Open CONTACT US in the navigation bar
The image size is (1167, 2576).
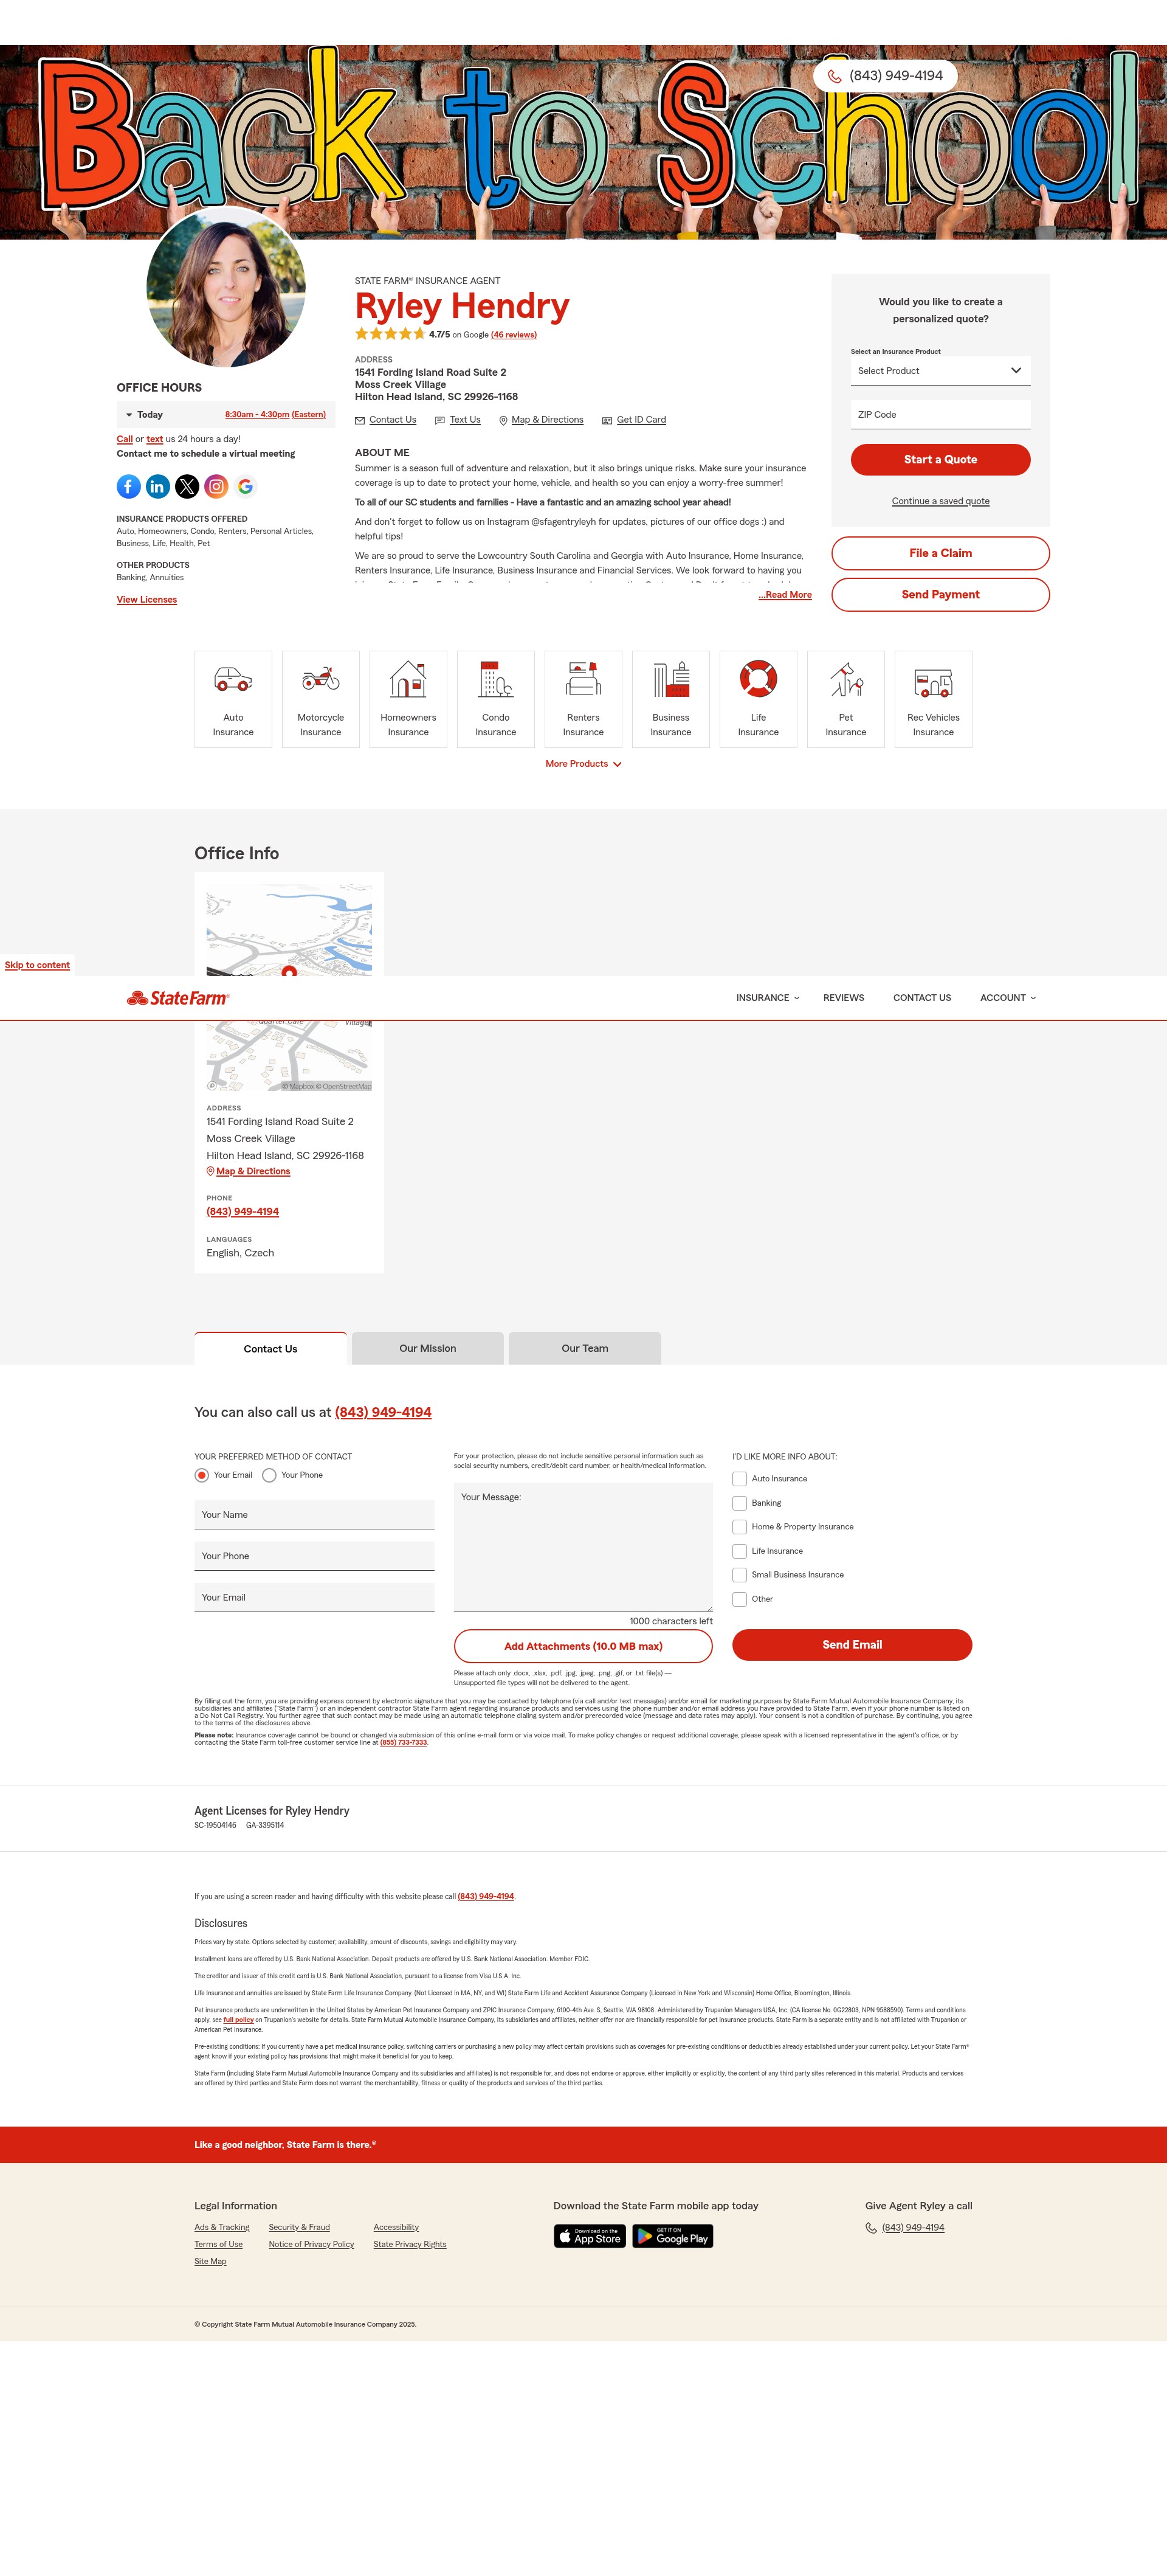(x=921, y=998)
